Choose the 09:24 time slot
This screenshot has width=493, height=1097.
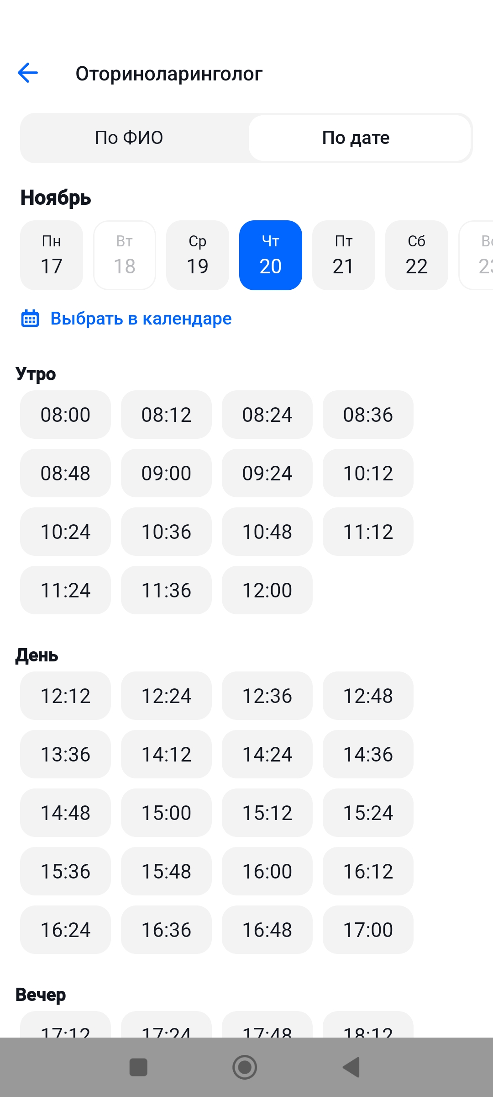click(x=267, y=473)
